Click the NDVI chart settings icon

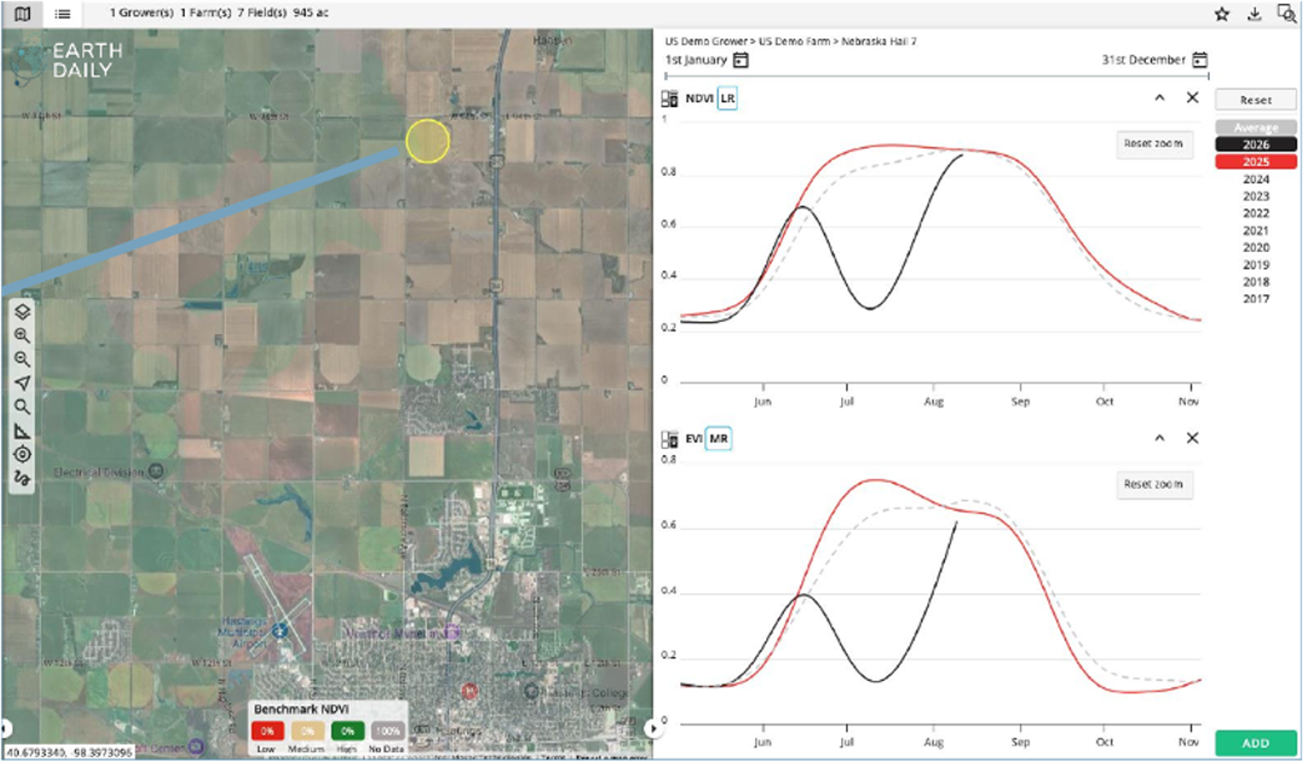670,99
